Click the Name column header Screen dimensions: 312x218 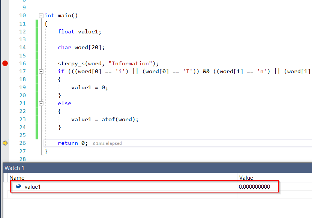(17, 177)
